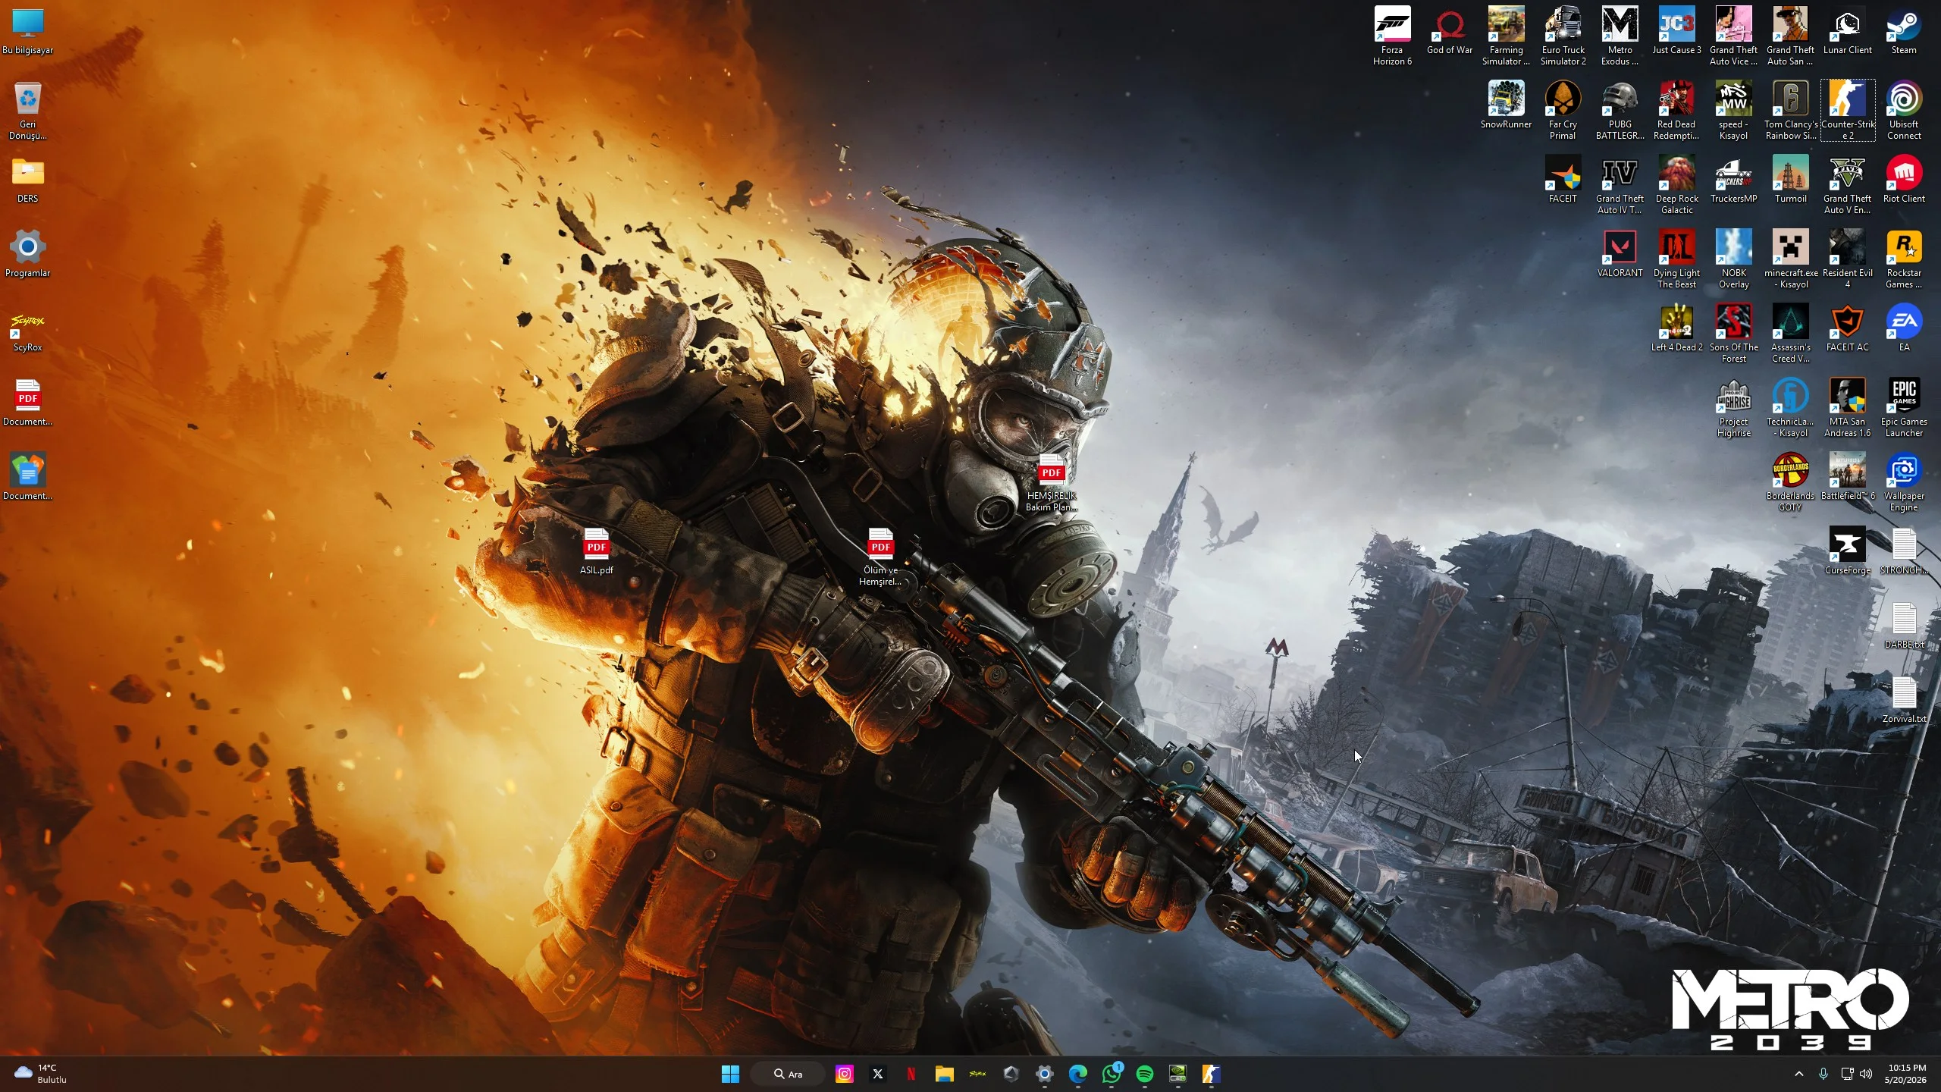Select the FACEIT AC desktop icon
The height and width of the screenshot is (1092, 1941).
pos(1847,328)
